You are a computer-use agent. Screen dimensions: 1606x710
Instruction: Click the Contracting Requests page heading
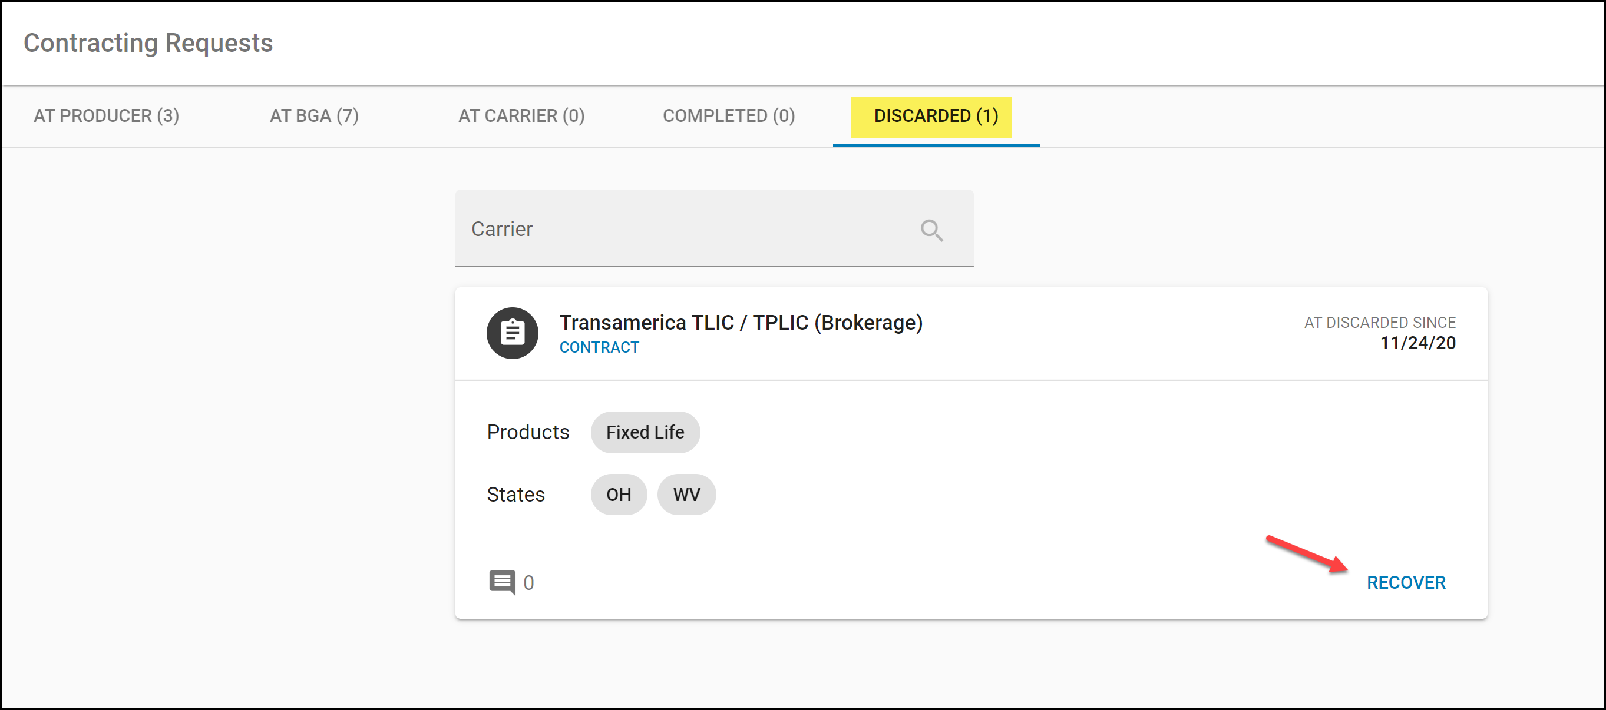pos(148,43)
